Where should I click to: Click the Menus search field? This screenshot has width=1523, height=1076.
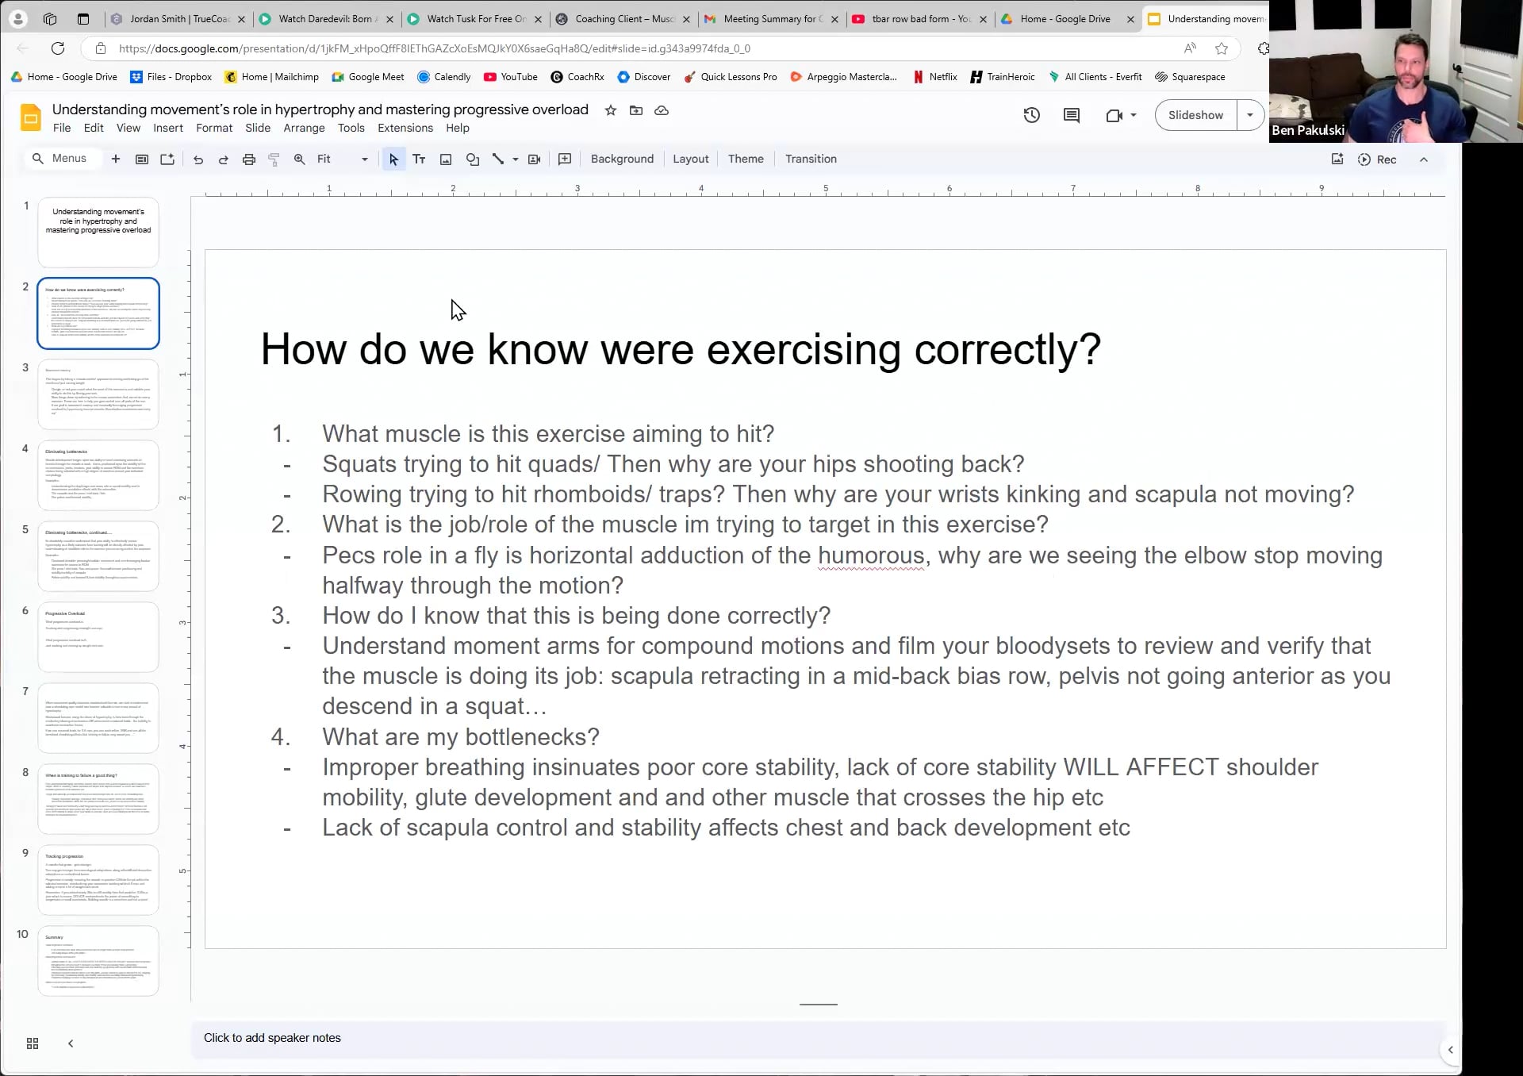click(63, 159)
